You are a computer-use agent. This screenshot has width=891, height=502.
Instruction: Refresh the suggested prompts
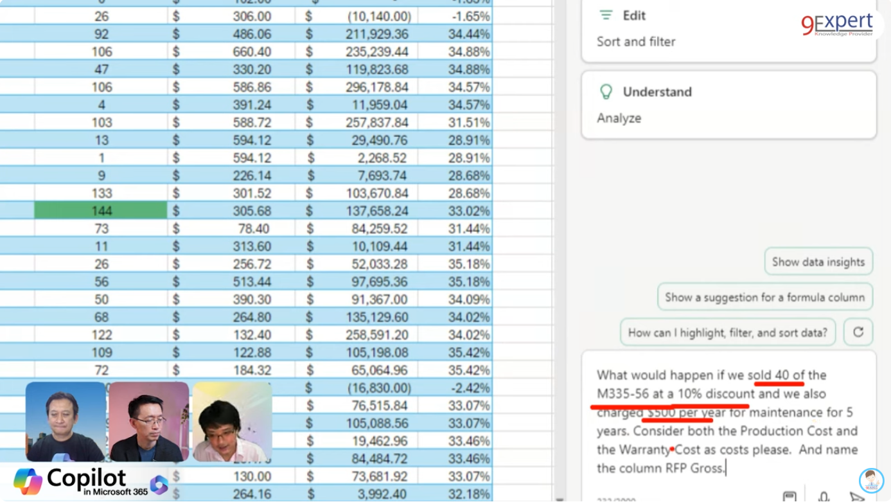(x=858, y=332)
